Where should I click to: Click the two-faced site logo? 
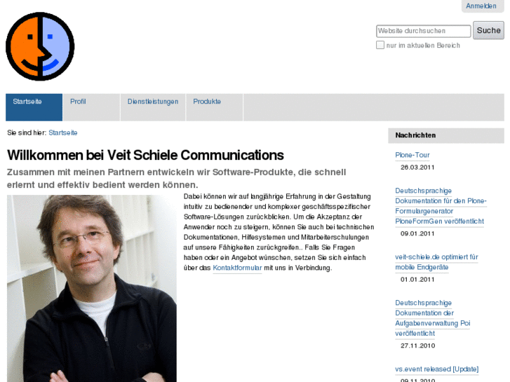coord(40,46)
